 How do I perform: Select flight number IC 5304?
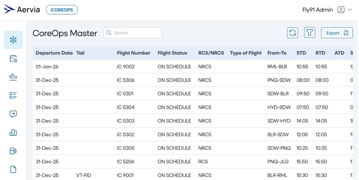(126, 107)
